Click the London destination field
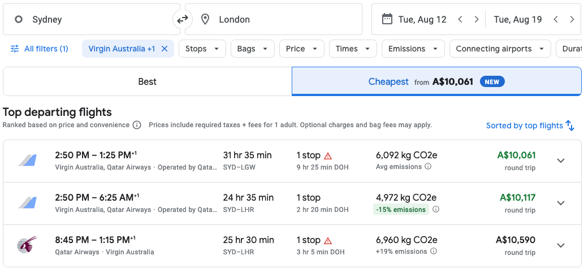The width and height of the screenshot is (584, 273). (x=274, y=19)
